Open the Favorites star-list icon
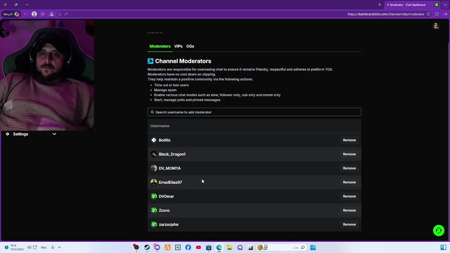 click(x=43, y=14)
